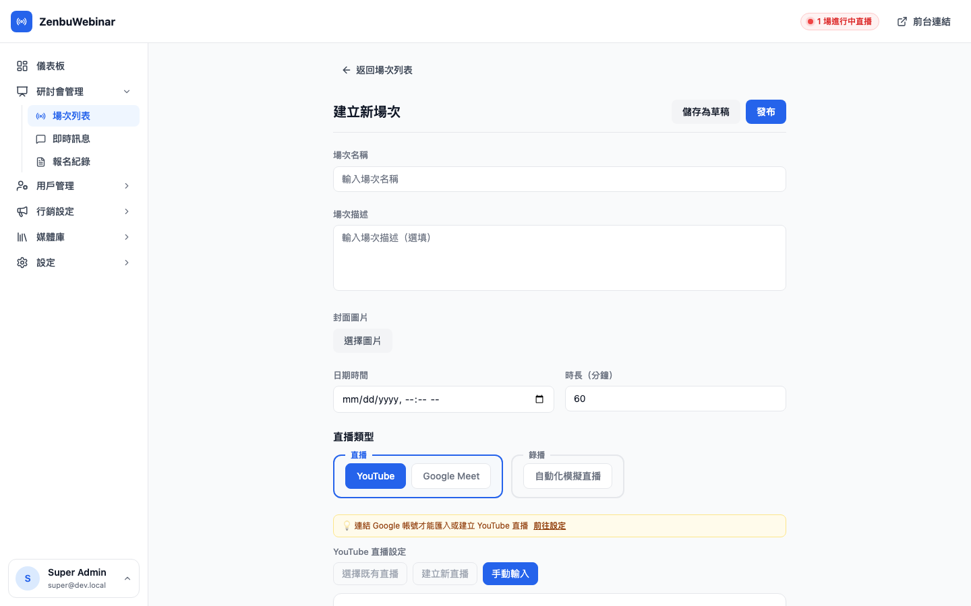Click the back arrow beside 返回場次列表
Screen dimensions: 971x606
(346, 70)
